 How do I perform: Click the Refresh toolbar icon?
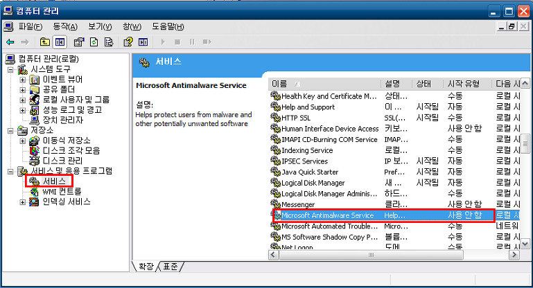tap(94, 42)
